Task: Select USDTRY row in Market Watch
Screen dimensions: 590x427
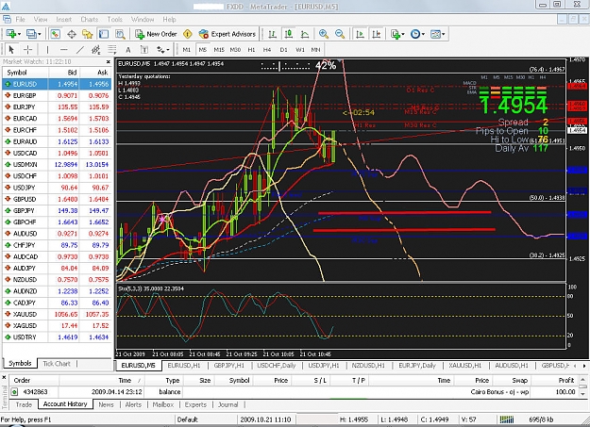Action: click(x=58, y=337)
